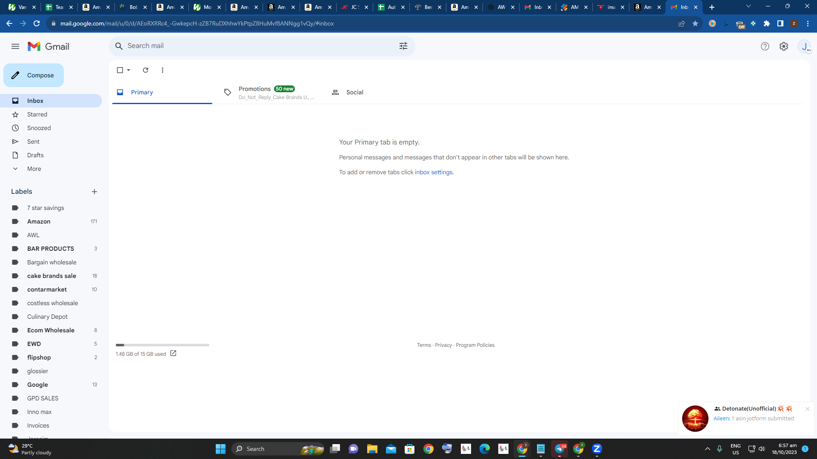Viewport: 817px width, 459px height.
Task: Open the Google label
Action: click(x=51, y=385)
